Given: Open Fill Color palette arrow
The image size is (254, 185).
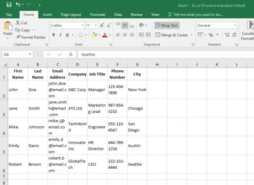Looking at the screenshot, I should click(99, 35).
